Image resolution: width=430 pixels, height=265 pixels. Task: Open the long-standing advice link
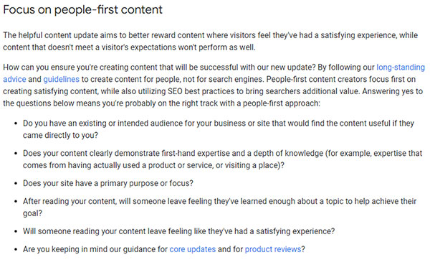(x=401, y=68)
